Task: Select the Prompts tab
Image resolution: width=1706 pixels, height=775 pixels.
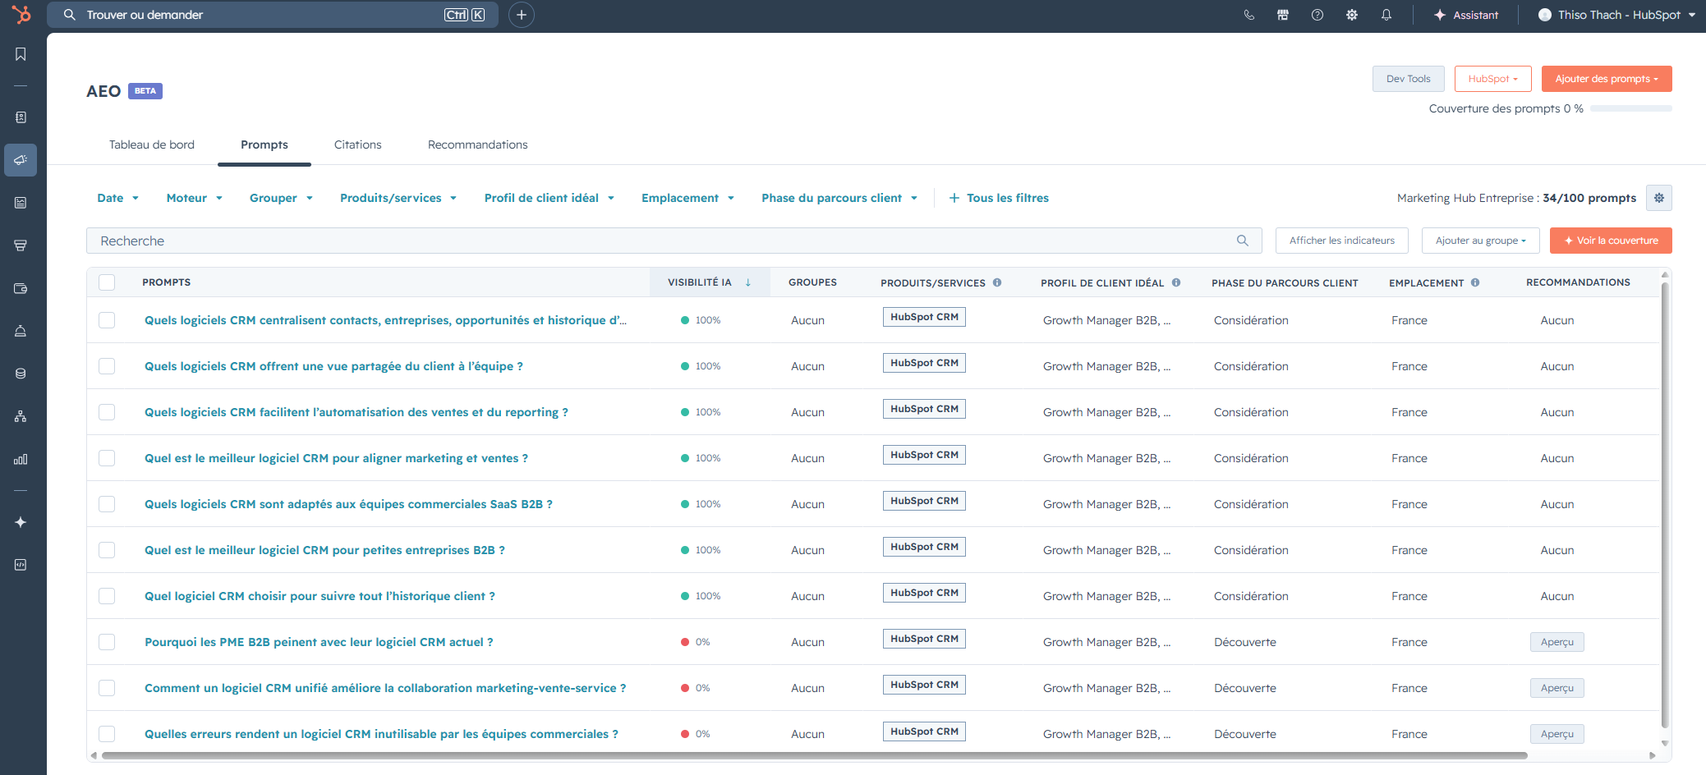Action: click(x=264, y=144)
